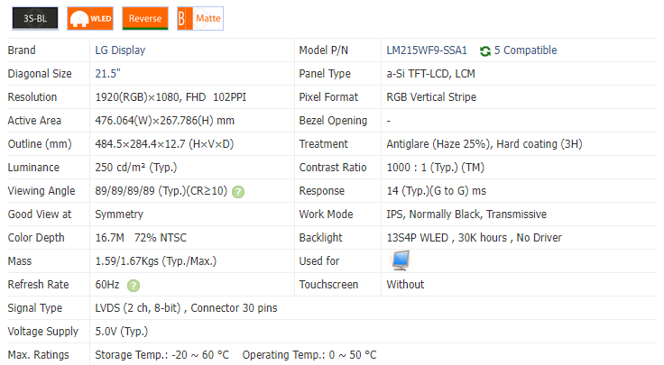Screen dimensions: 664x365
Task: Click the Max. Ratings label
Action: (38, 355)
